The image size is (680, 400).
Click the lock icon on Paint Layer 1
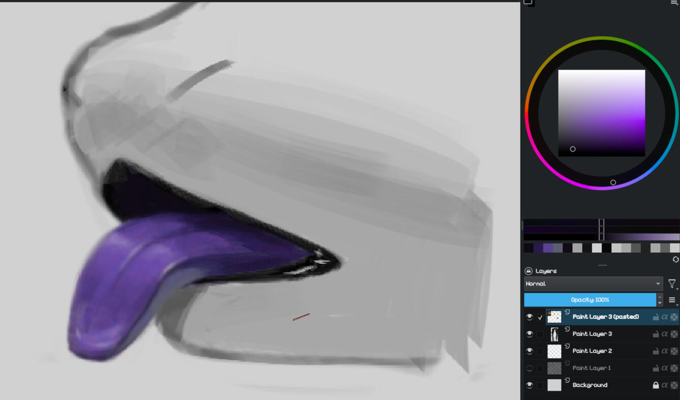tap(656, 368)
